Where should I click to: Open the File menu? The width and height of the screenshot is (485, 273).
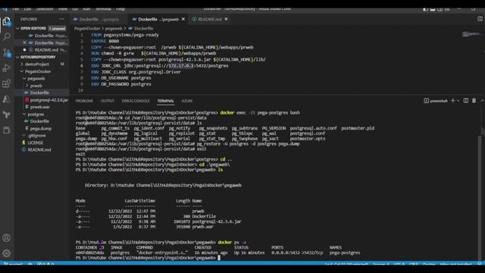[x=15, y=9]
